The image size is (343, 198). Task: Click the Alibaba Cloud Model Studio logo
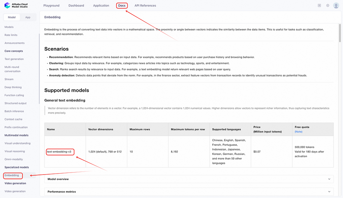(16, 5)
